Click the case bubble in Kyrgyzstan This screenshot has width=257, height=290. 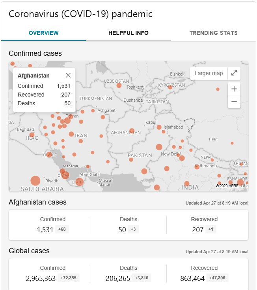(x=170, y=87)
